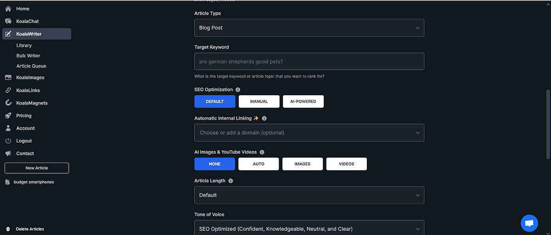Select MANUAL SEO Optimization option
The width and height of the screenshot is (551, 235).
point(259,101)
